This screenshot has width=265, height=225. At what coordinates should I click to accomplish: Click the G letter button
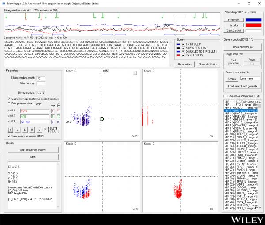[x=18, y=130]
